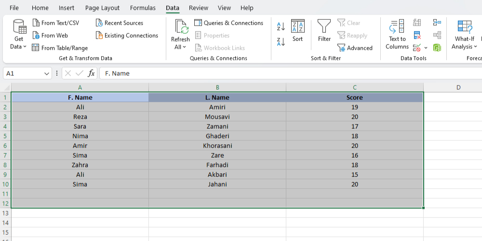Open the Page Layout tab
This screenshot has width=482, height=241.
coord(102,8)
